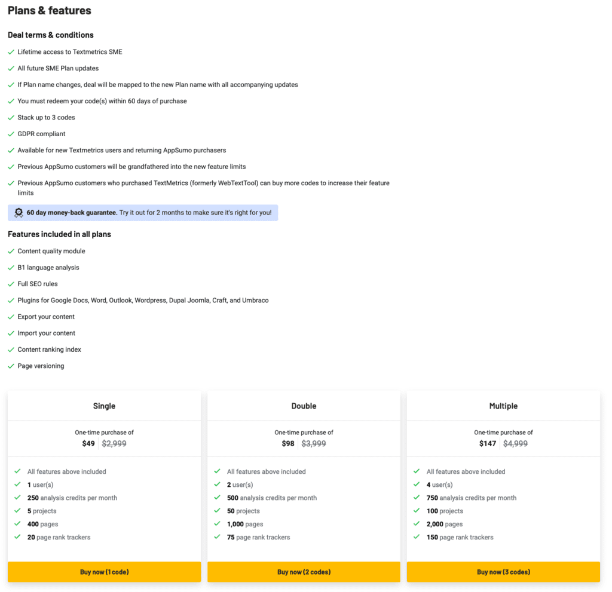Click the money-back guarantee badge icon
The image size is (612, 592).
pos(19,213)
